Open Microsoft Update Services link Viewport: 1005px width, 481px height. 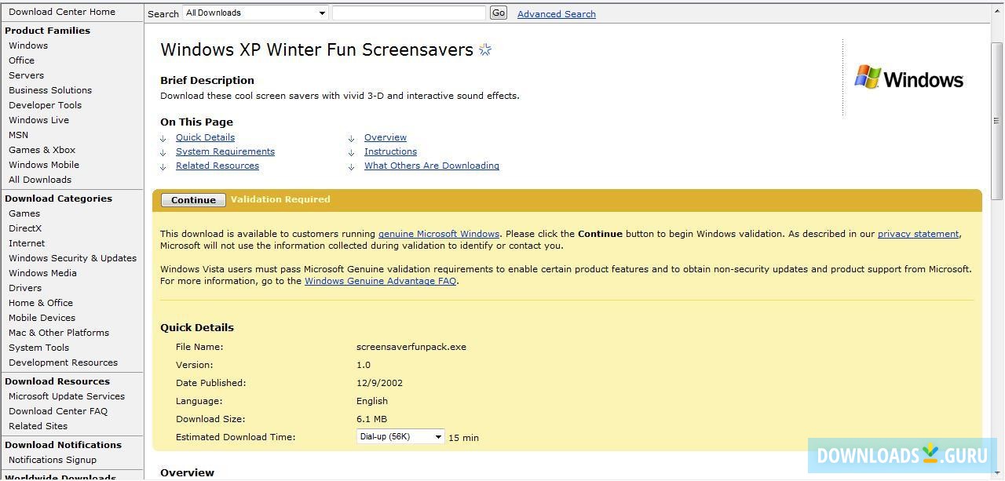point(67,396)
